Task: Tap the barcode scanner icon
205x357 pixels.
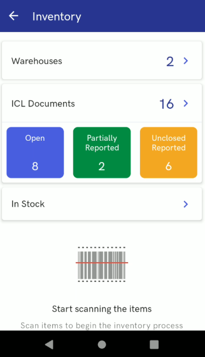Action: [x=102, y=264]
